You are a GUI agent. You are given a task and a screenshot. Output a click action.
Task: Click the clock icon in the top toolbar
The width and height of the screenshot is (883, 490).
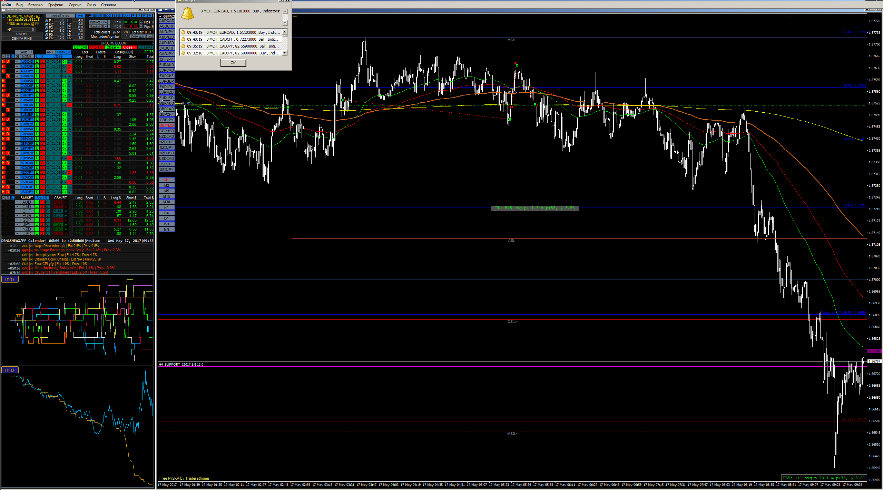tap(139, 16)
